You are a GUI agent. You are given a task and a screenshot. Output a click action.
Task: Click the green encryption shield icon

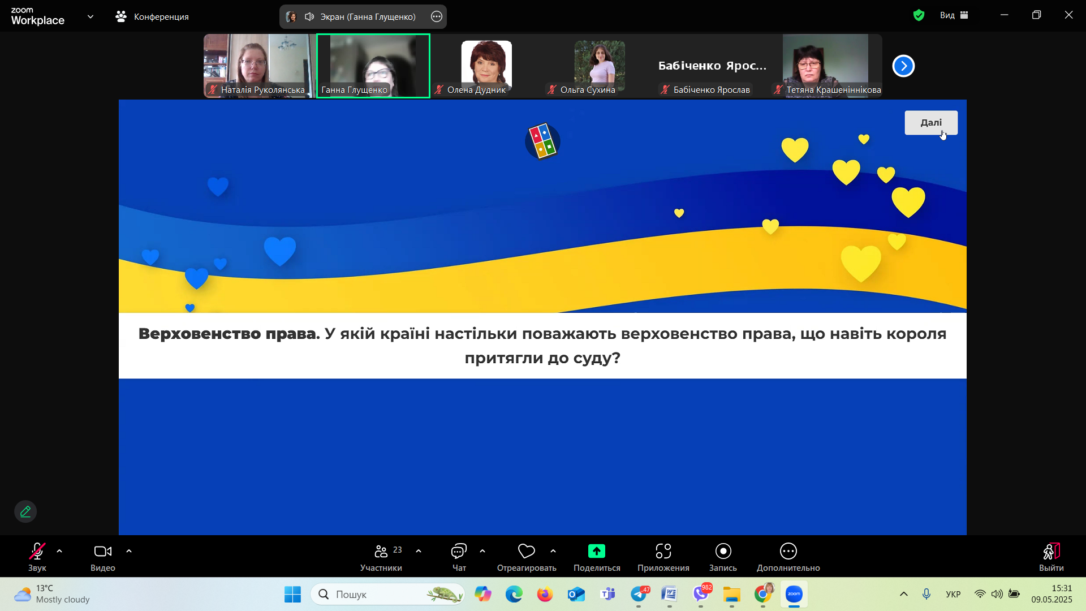pyautogui.click(x=919, y=15)
